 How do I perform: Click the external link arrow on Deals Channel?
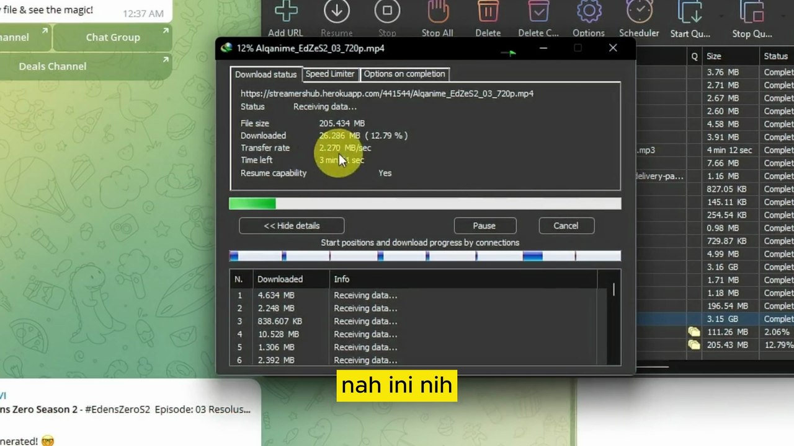tap(166, 59)
